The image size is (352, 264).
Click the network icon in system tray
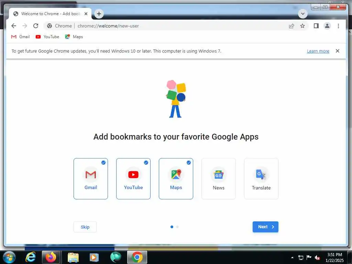tap(300, 257)
